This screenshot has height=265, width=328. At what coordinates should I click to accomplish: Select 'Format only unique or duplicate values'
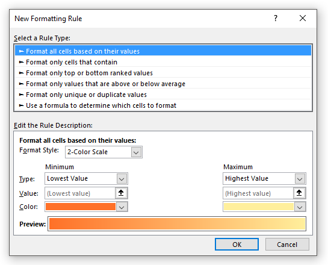pos(163,95)
